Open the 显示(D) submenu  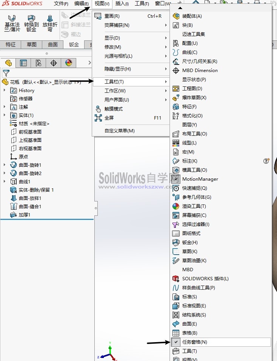tap(131, 38)
